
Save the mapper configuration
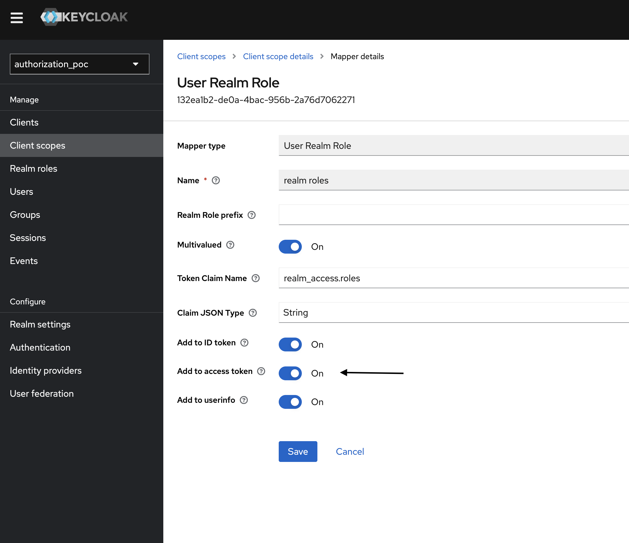pyautogui.click(x=297, y=451)
